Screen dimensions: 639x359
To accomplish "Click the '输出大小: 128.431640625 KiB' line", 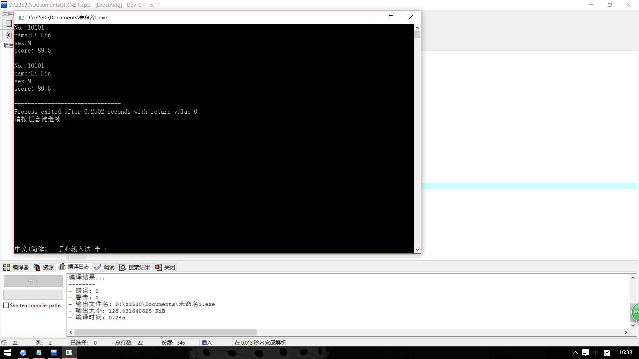I will pos(117,311).
